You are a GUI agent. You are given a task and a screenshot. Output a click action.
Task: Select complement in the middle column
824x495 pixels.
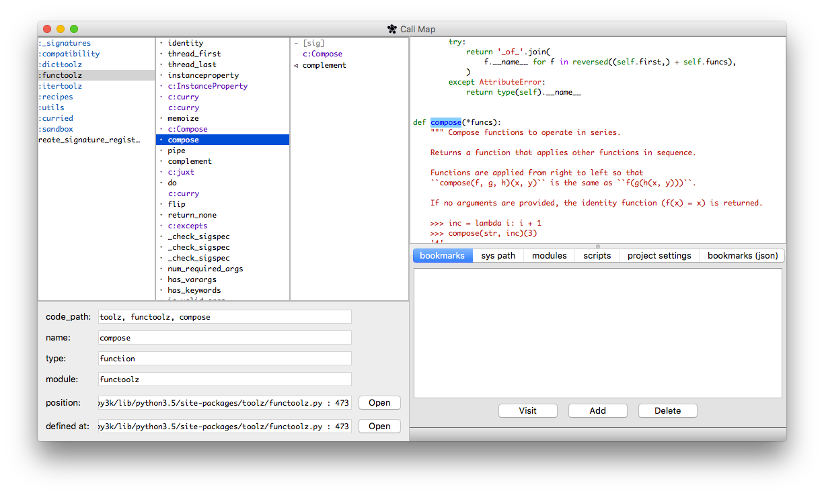pyautogui.click(x=223, y=161)
